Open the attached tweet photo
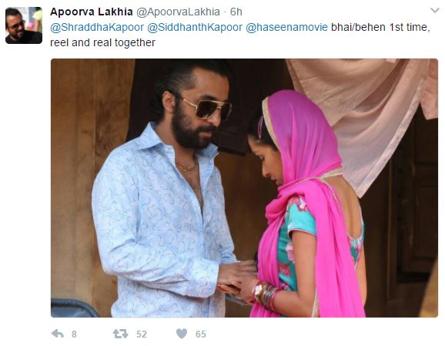Image resolution: width=445 pixels, height=346 pixels. (244, 188)
